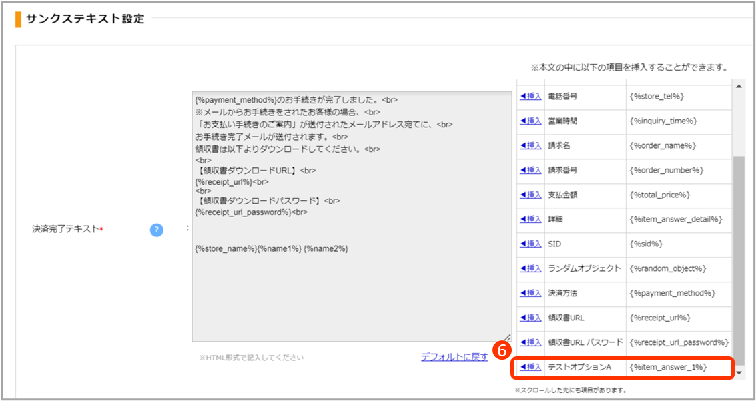Click the variable list scrollbar thumb
Screen dimensions: 756x401
click(738, 253)
